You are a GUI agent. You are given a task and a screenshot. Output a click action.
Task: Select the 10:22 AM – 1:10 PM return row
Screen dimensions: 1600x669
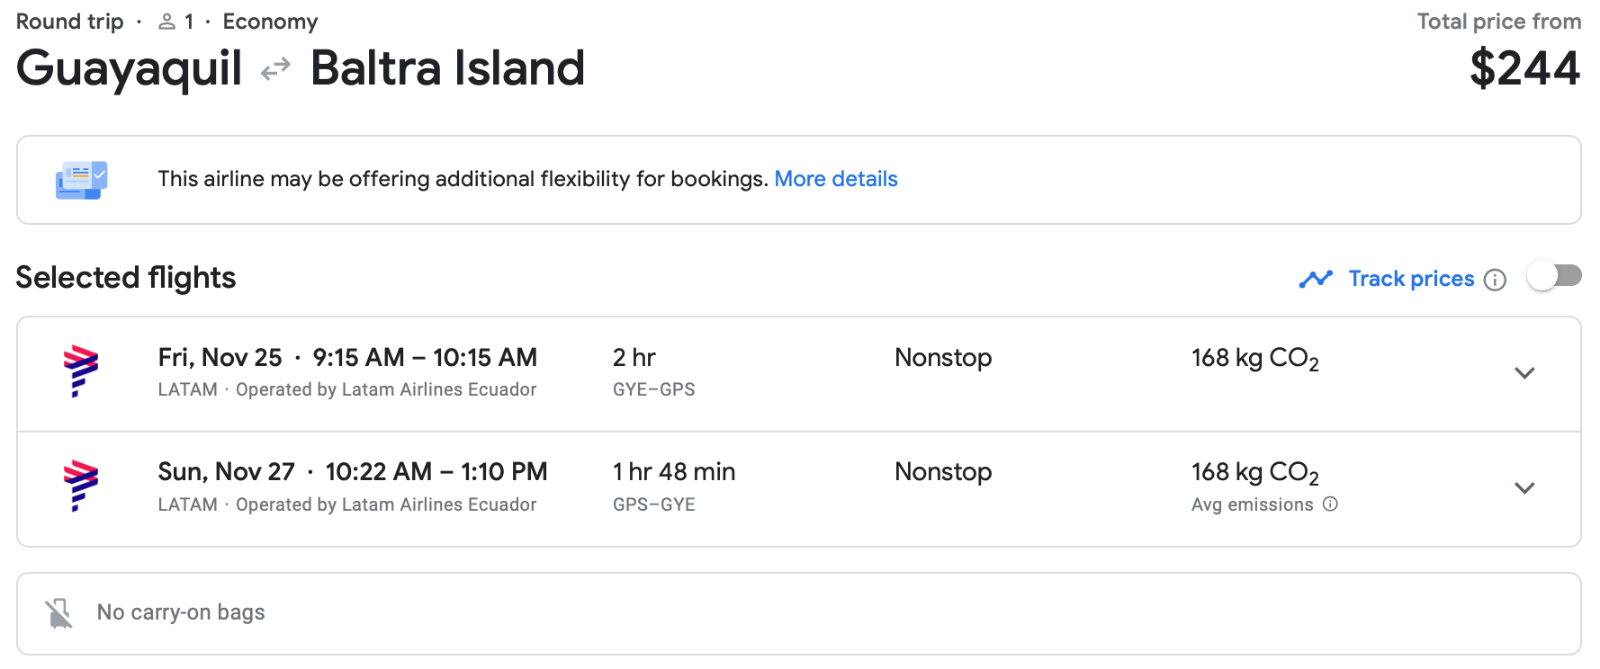(x=436, y=472)
